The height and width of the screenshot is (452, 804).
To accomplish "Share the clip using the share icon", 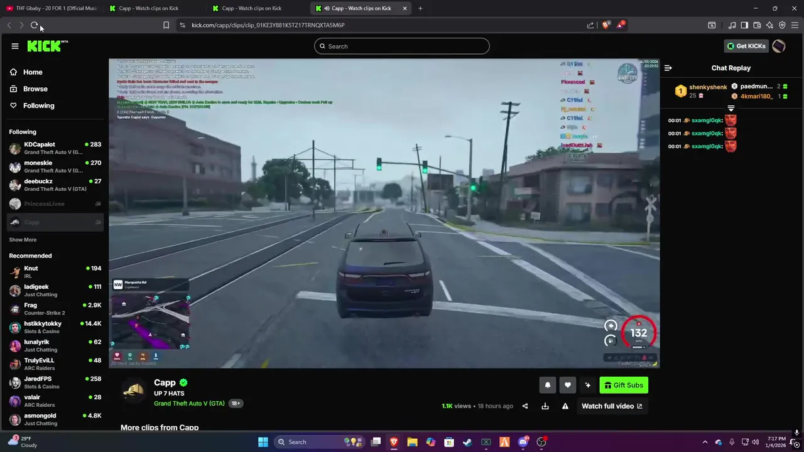I will coord(525,406).
